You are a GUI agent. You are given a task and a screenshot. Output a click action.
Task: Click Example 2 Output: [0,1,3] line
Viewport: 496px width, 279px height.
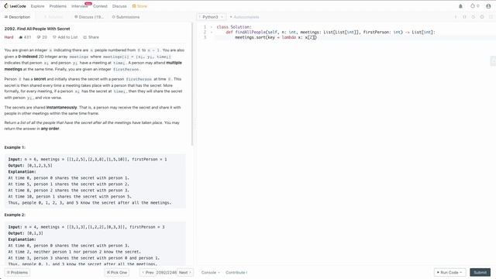pos(26,233)
